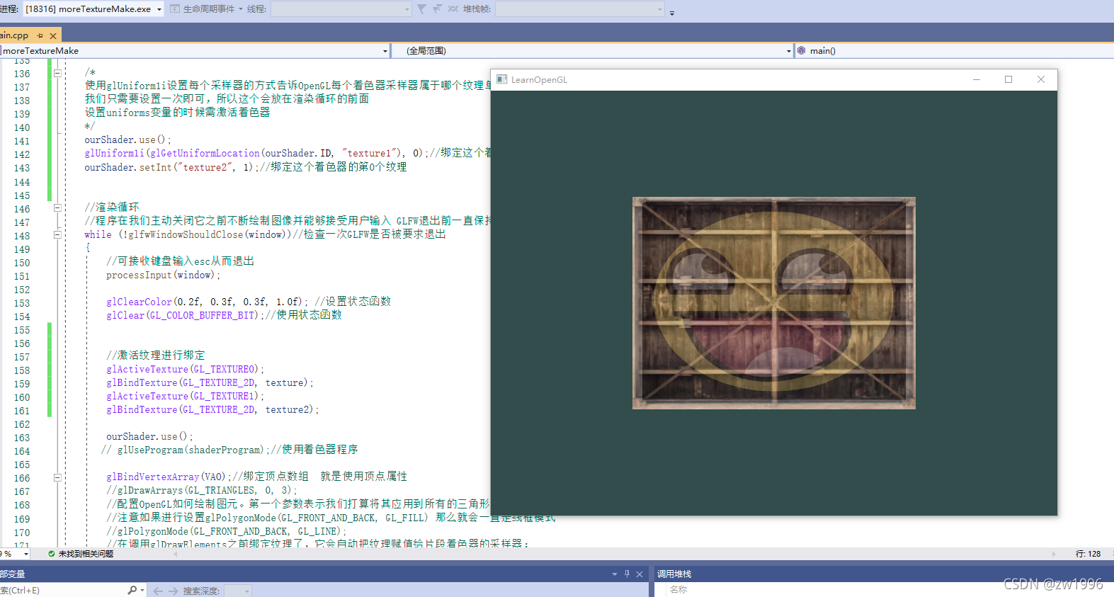Viewport: 1114px width, 597px height.
Task: Click the rendered texture in LearnOpenGL window
Action: point(773,303)
